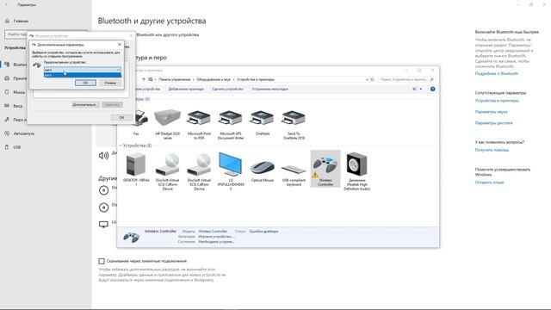Viewport: 551px width, 310px height.
Task: Click the speaker audio icon in Settings page
Action: tap(103, 155)
